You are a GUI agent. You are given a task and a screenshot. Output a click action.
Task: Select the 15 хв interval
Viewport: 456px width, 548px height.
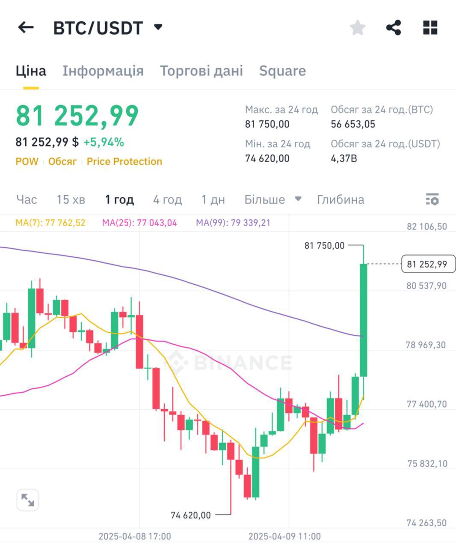(71, 200)
